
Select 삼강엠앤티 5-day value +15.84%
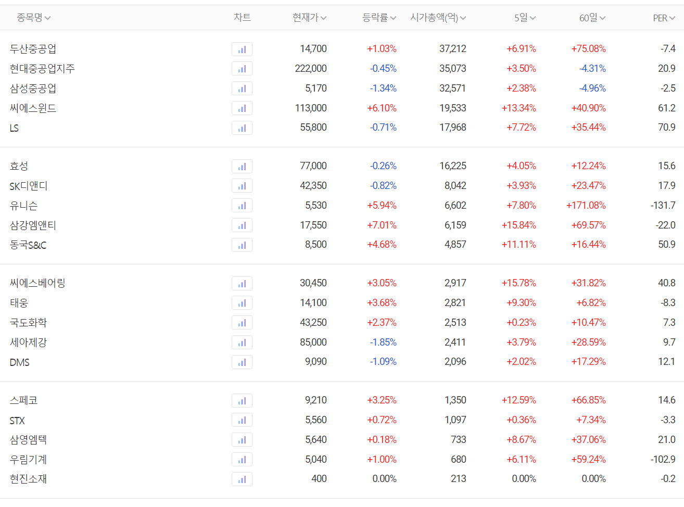pos(518,225)
